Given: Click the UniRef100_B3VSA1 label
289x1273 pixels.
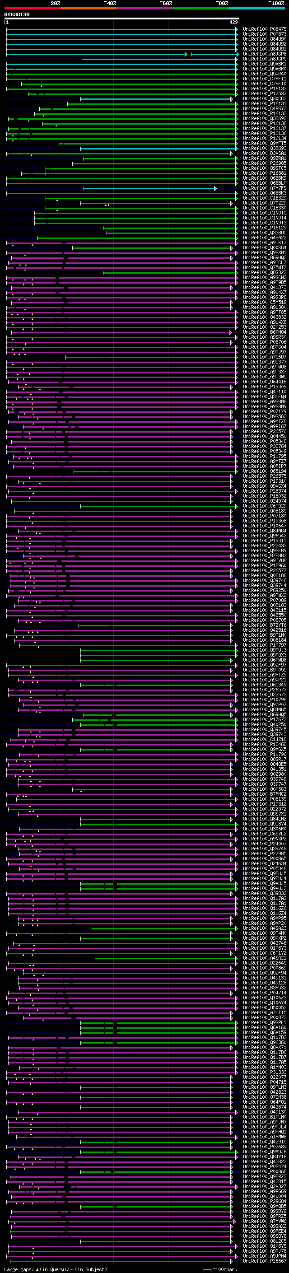Looking at the screenshot, I should pos(265,153).
